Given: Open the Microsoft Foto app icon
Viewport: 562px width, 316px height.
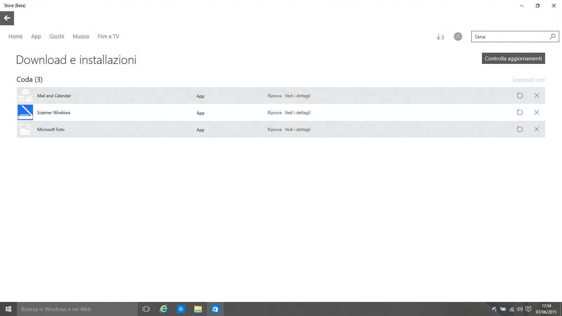Looking at the screenshot, I should coord(25,129).
